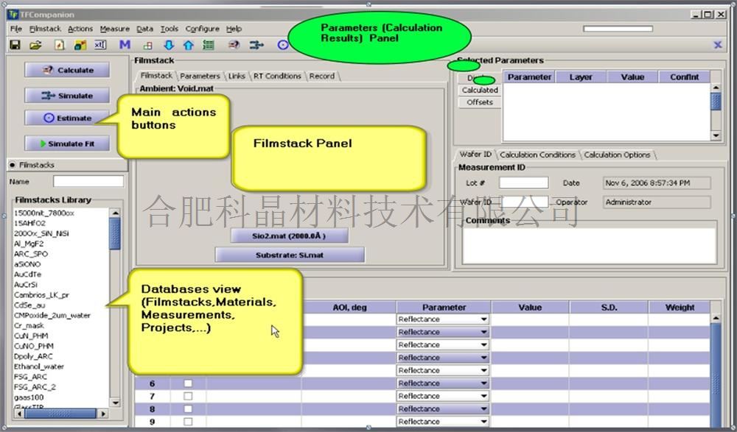Open the Filmstack menu
737x432 pixels.
45,29
